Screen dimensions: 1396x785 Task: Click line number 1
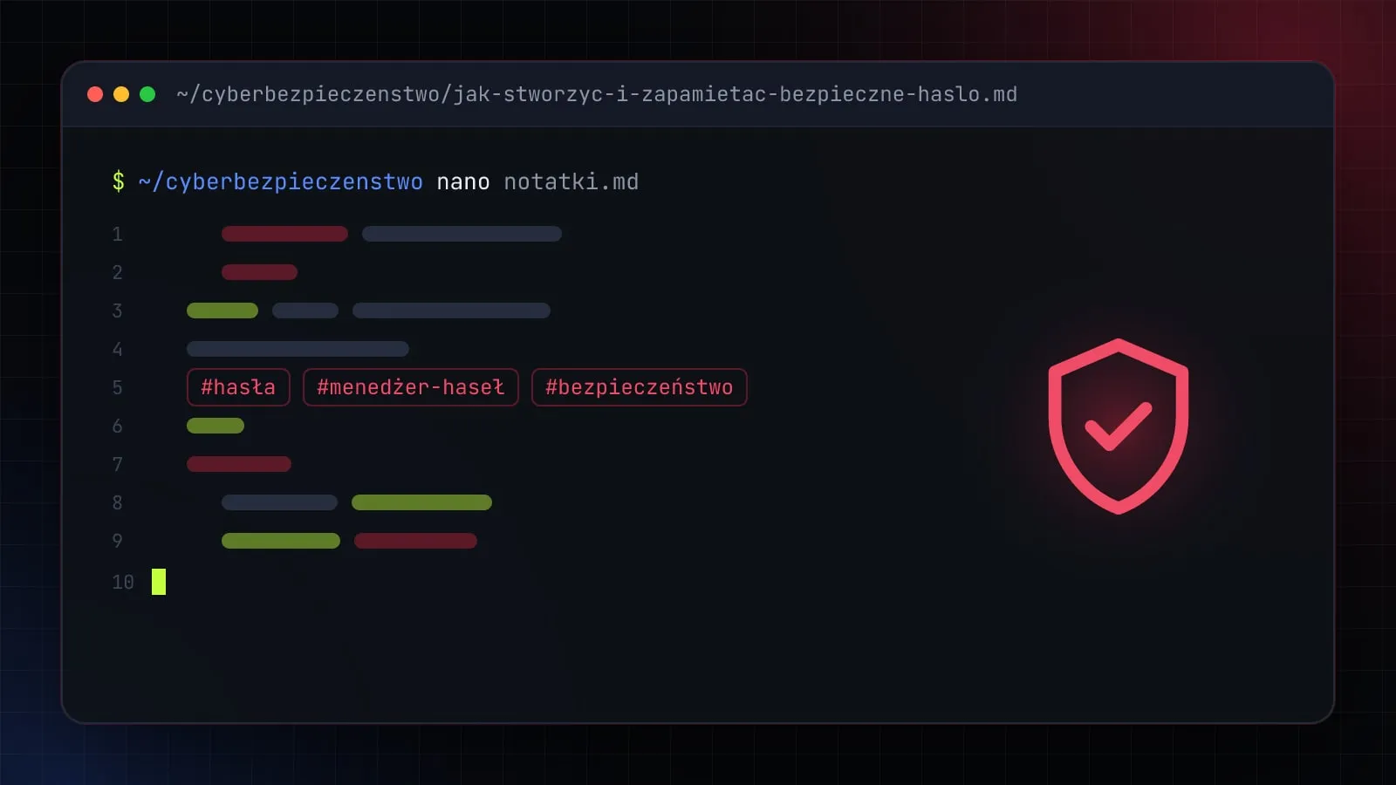coord(117,234)
